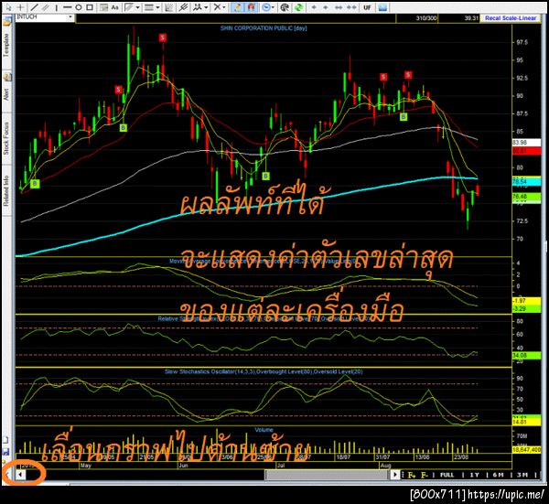Toggle the magnet snap button
549x504 pixels.
tap(252, 7)
